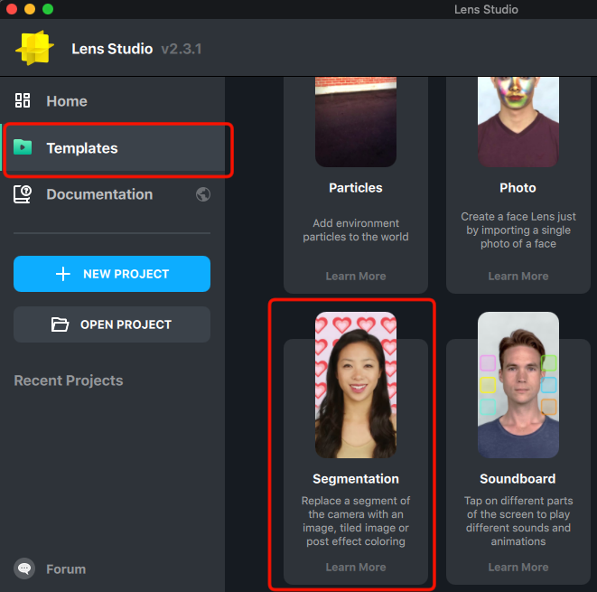Viewport: 597px width, 592px height.
Task: Select the Segmentation template thumbnail
Action: (x=356, y=385)
